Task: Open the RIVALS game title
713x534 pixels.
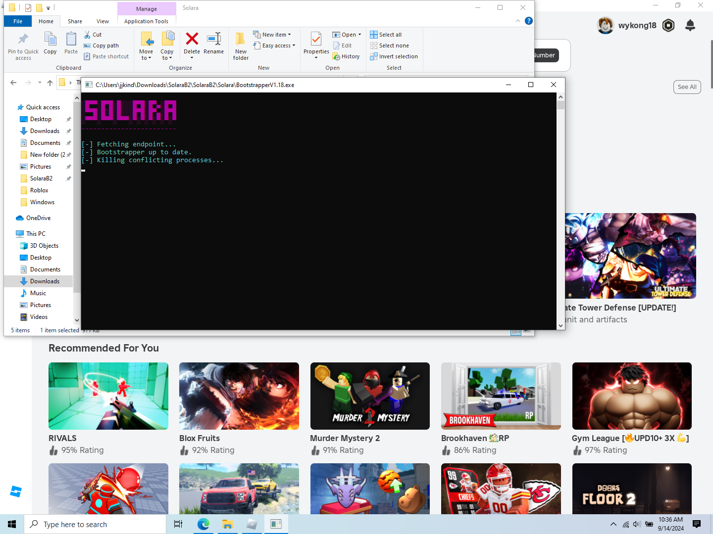Action: point(62,438)
